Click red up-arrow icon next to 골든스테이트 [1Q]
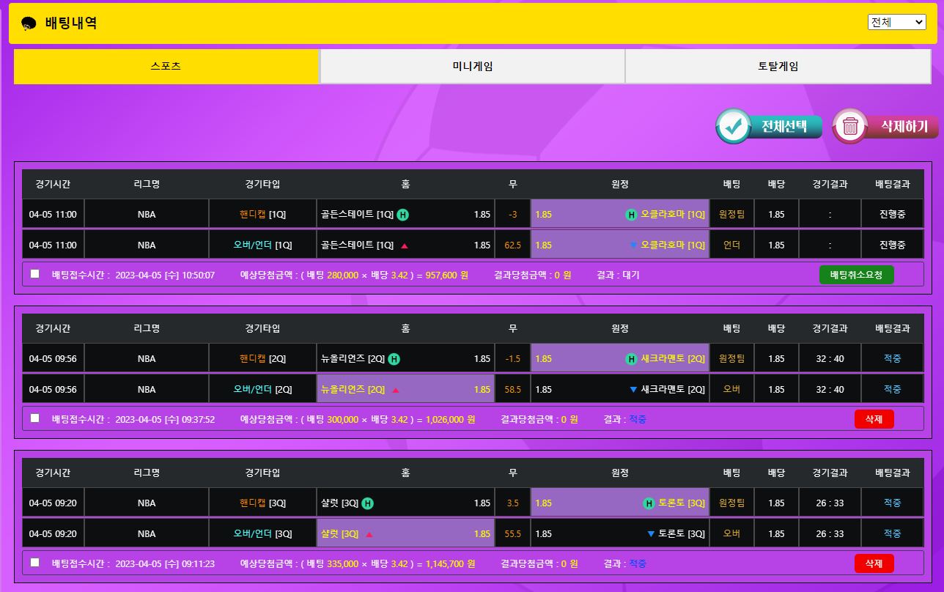The image size is (944, 592). (x=405, y=245)
